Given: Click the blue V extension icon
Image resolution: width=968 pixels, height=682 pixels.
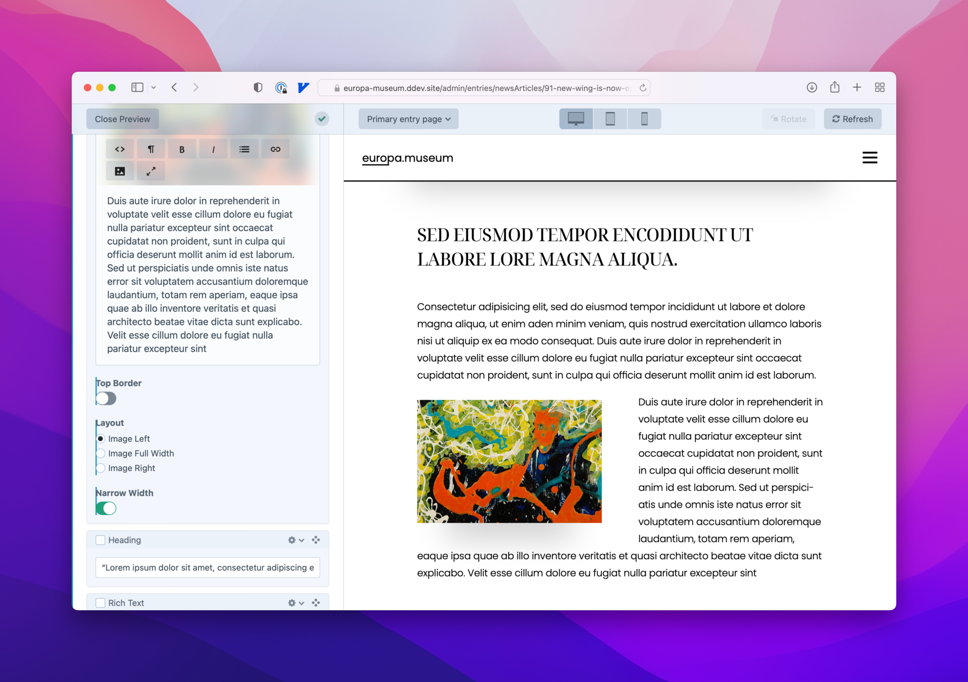Looking at the screenshot, I should tap(303, 87).
